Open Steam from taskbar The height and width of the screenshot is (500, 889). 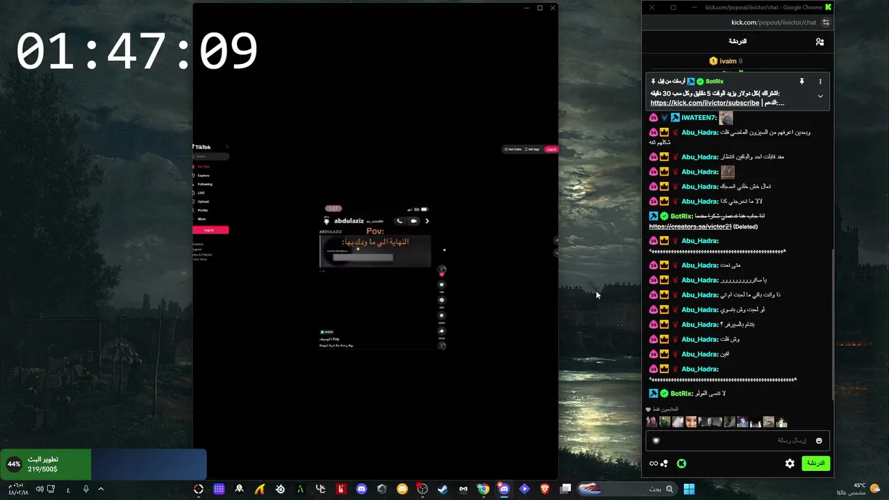(x=442, y=489)
